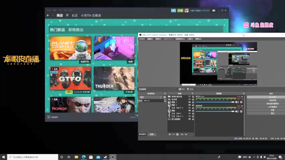
Task: Toggle visibility of 视频采集设备 source
Action: 190,96
